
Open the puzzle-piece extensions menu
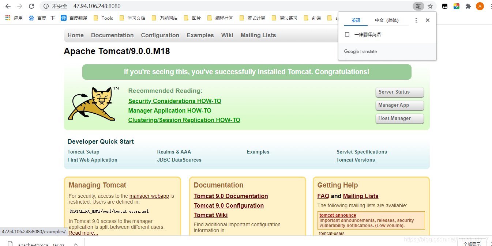468,6
